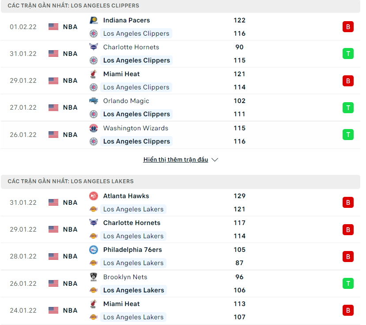This screenshot has width=366, height=325.
Task: Click the Indiana Pacers team logo
Action: (x=94, y=20)
